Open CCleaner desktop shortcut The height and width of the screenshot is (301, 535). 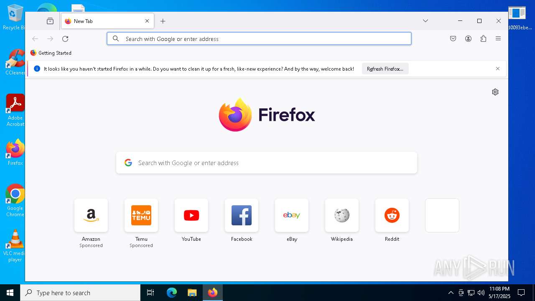[14, 62]
